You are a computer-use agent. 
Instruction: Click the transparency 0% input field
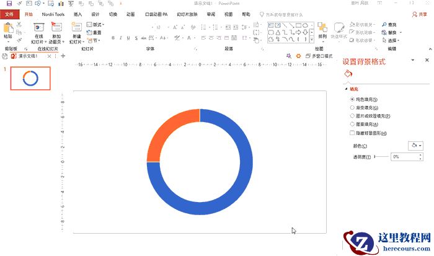(404, 157)
